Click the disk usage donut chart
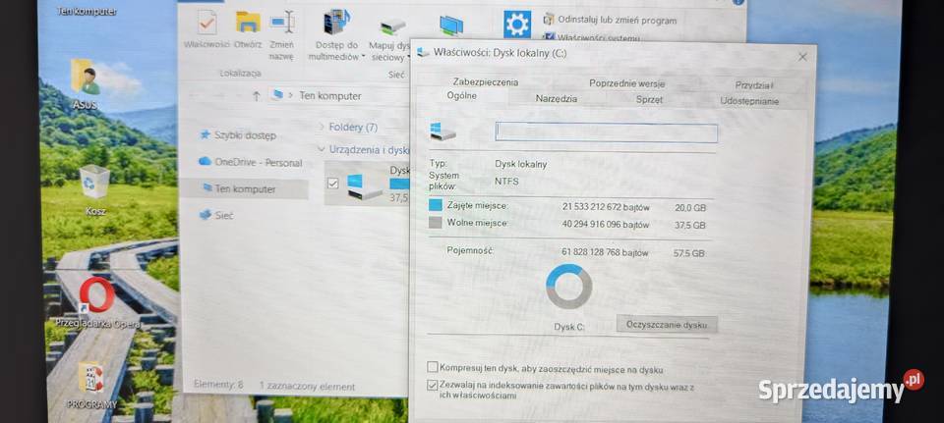The width and height of the screenshot is (944, 423). [569, 287]
